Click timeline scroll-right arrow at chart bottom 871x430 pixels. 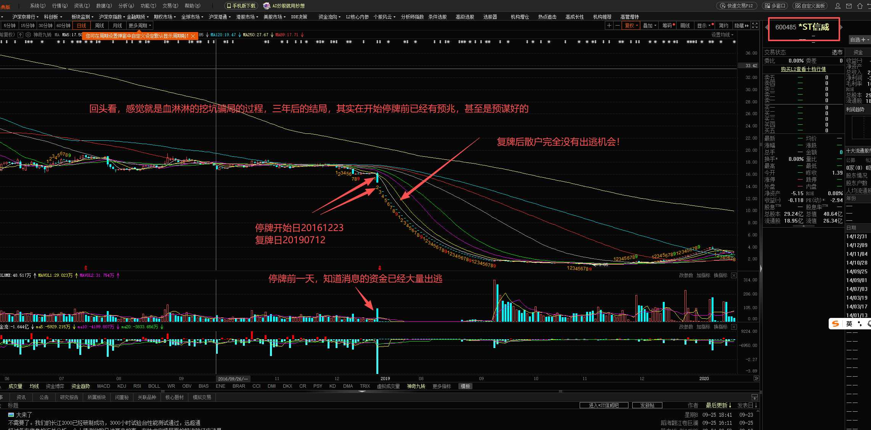coord(756,379)
